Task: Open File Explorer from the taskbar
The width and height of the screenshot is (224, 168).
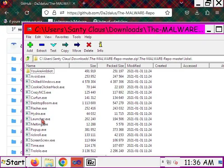Action: click(49, 162)
